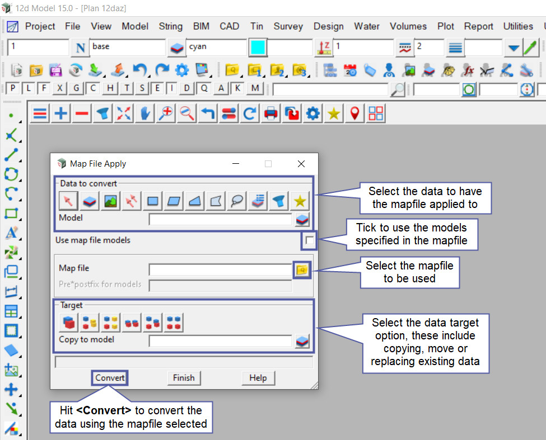Image resolution: width=546 pixels, height=440 pixels.
Task: Click the Map file input field
Action: [x=220, y=270]
